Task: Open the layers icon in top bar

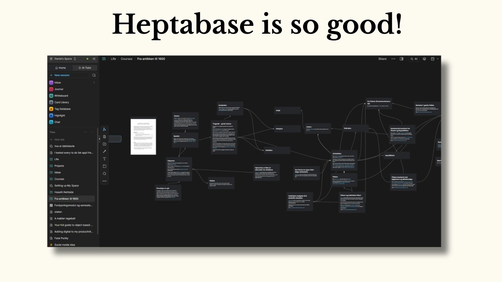Action: pos(424,59)
